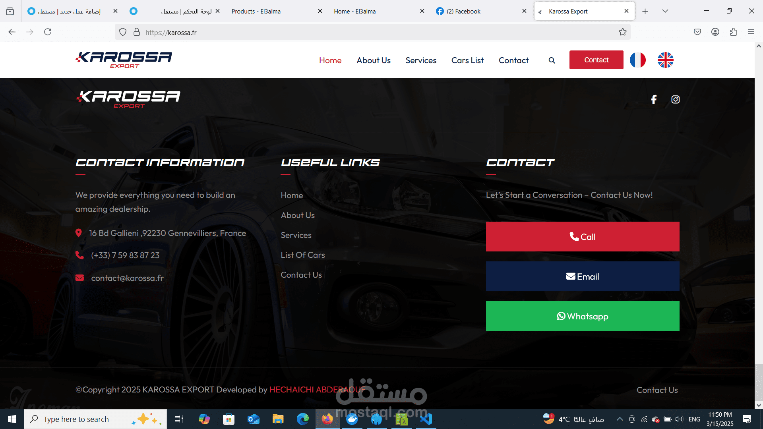Screen dimensions: 763x429
Task: Bookmark this page with star icon
Action: point(622,32)
